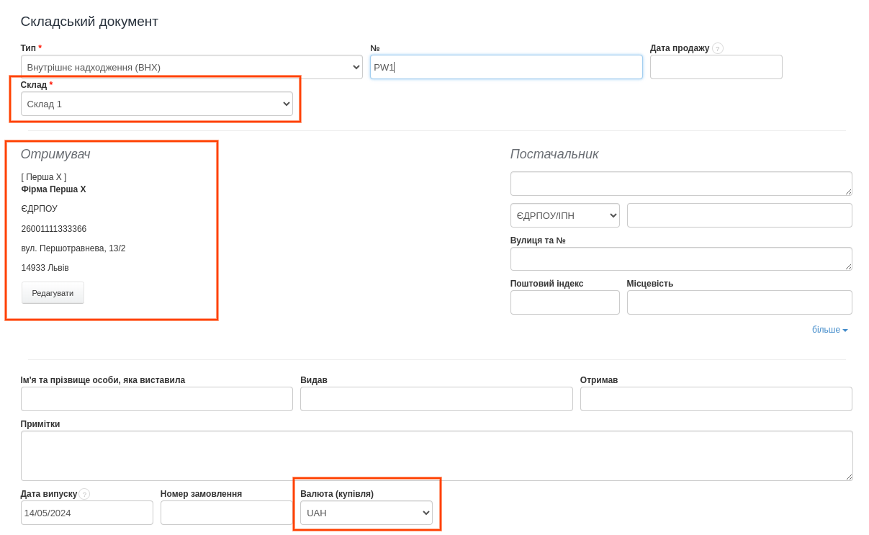Viewport: 869px width, 535px height.
Task: Click inside the Примітки notes text area
Action: click(x=436, y=455)
